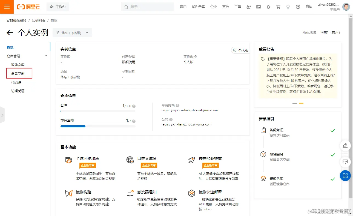Show the first announcement via gray dot
The width and height of the screenshot is (353, 216).
pyautogui.click(x=295, y=103)
